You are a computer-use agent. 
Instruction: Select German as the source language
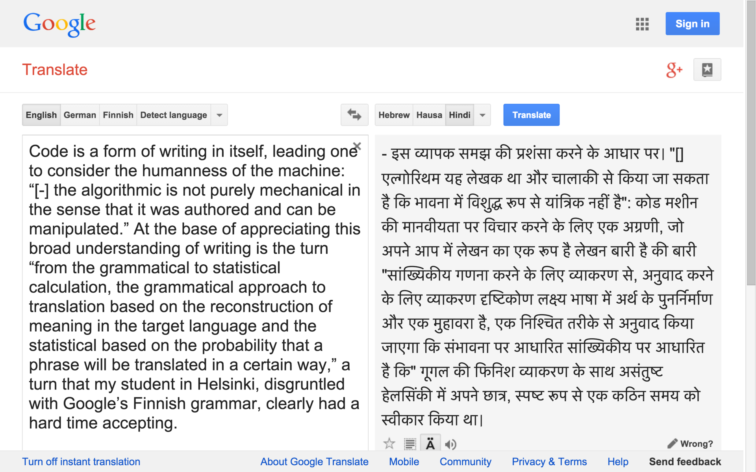coord(80,115)
